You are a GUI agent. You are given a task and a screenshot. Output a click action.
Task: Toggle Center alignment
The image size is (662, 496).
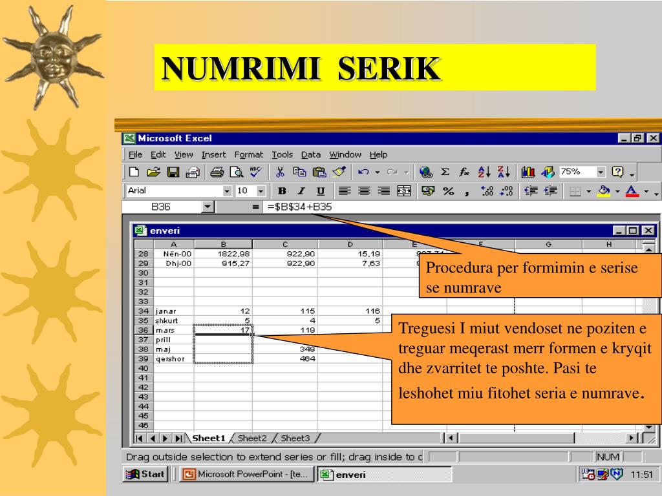[x=365, y=191]
